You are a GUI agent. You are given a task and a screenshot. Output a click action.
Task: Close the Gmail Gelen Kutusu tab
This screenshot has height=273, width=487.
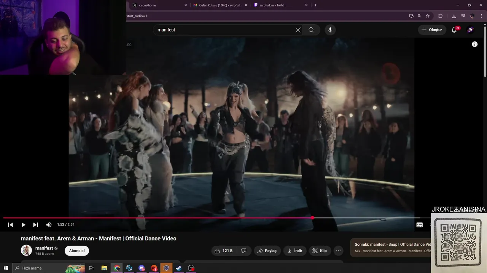[246, 5]
